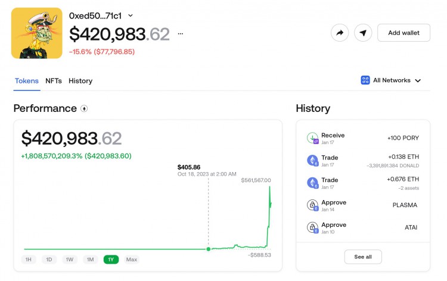Click the Add wallet button

point(403,33)
